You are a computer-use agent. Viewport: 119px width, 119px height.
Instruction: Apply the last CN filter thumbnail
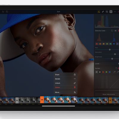[x=74, y=100]
